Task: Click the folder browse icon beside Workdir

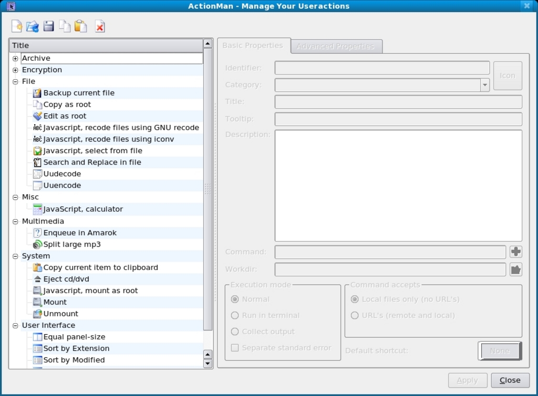Action: click(x=515, y=270)
